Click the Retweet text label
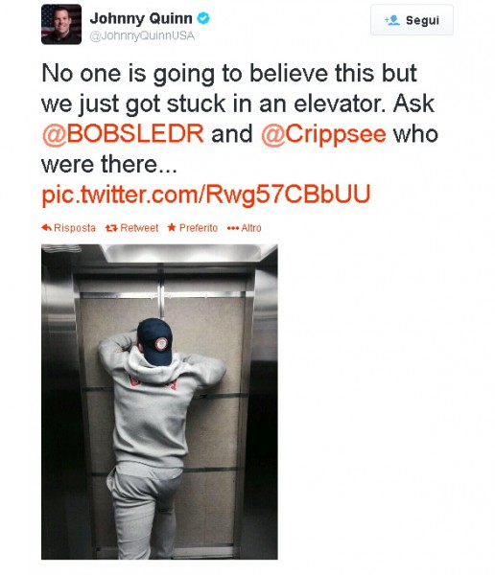Viewport: 495px width, 575px height. (x=139, y=228)
